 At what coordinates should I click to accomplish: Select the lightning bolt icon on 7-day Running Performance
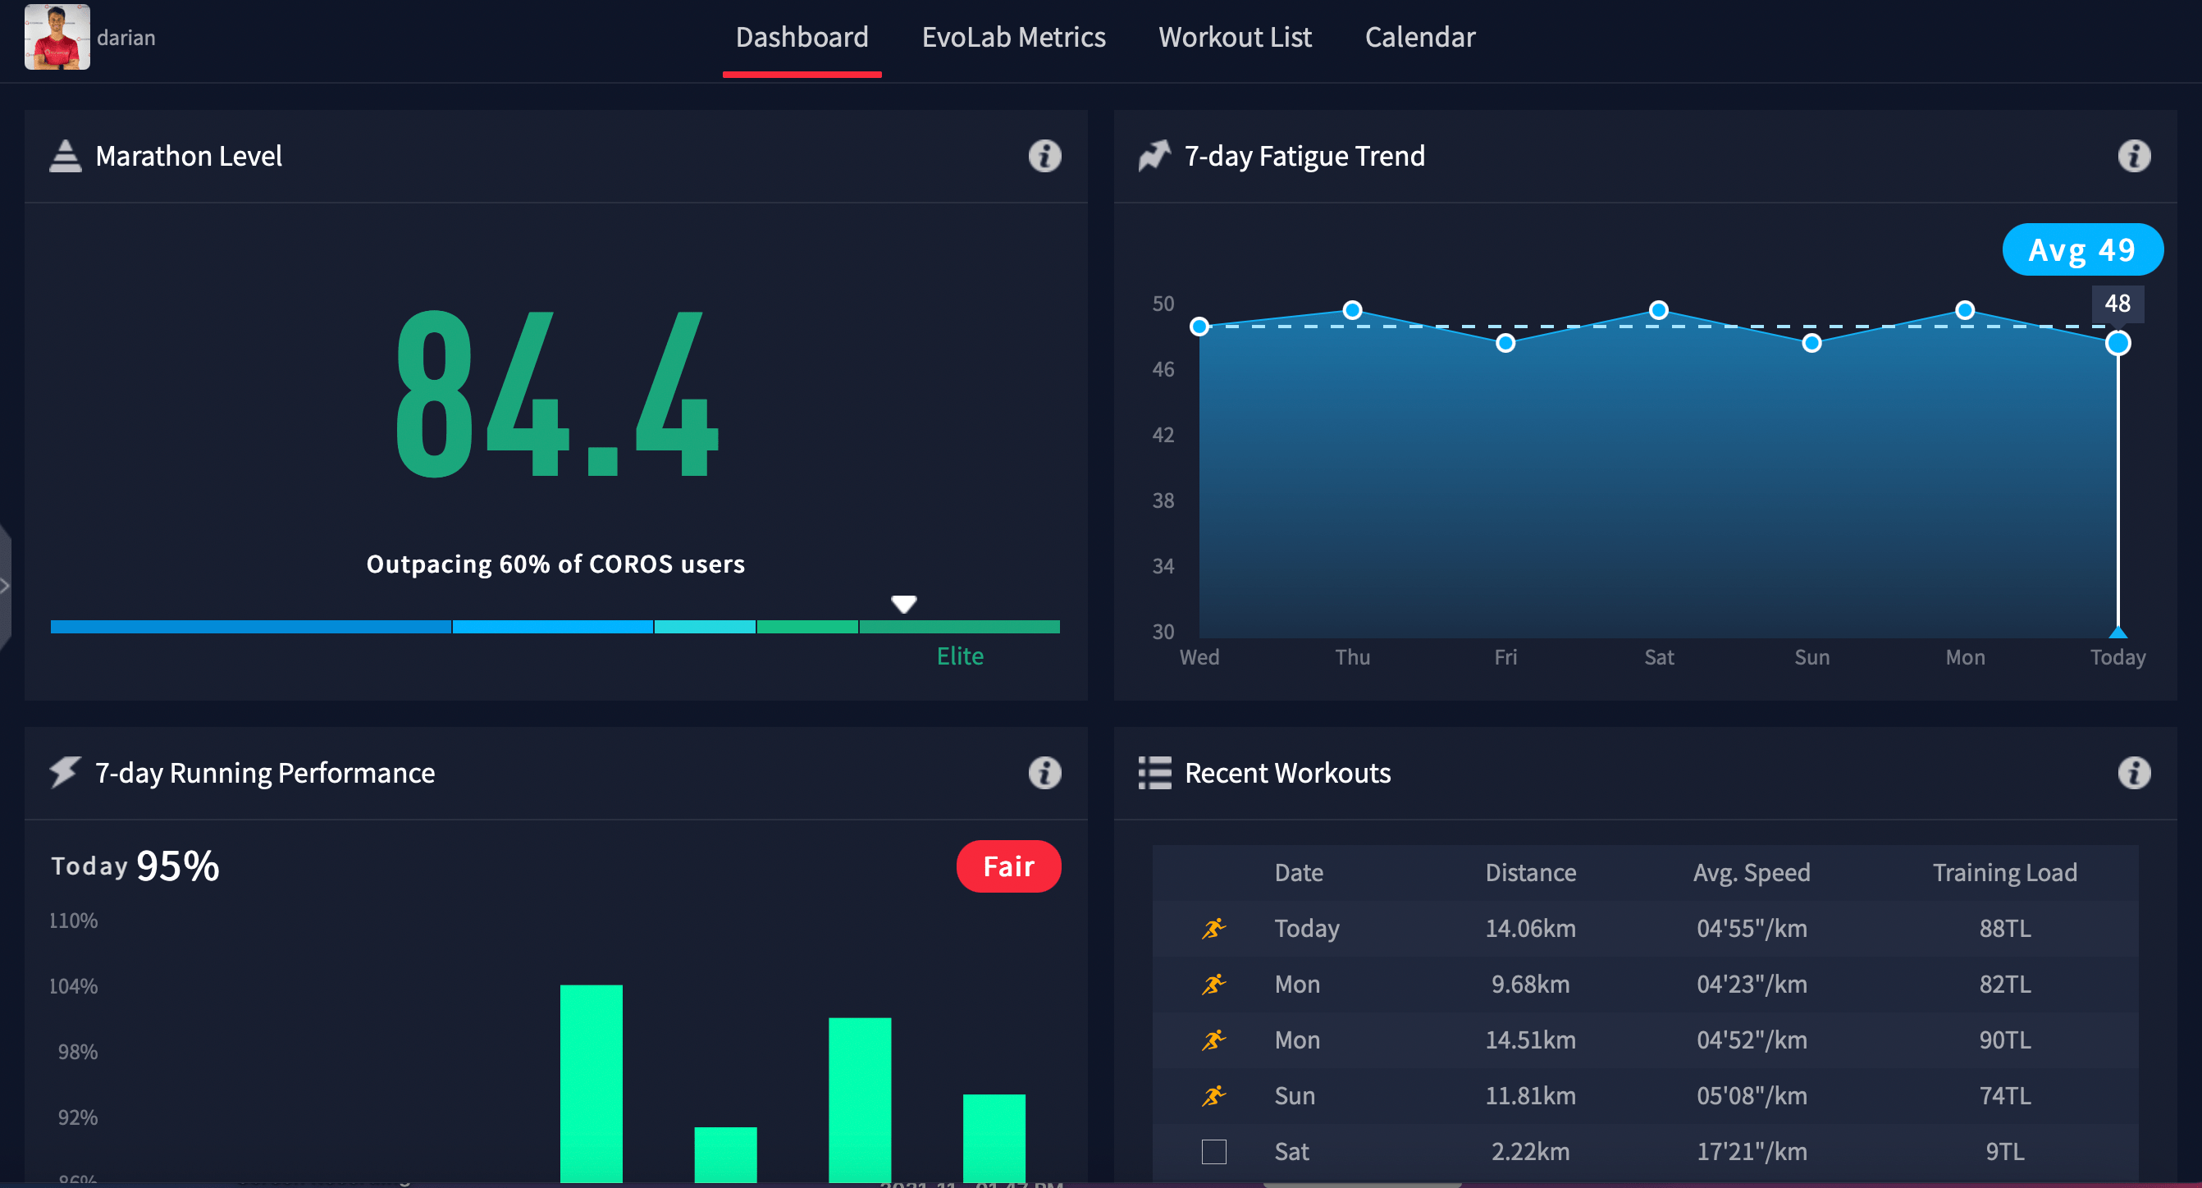tap(63, 773)
